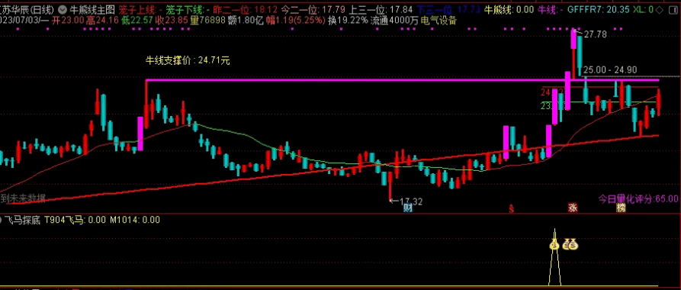This screenshot has height=290, width=681.
Task: Click the 25.00 - 24.90 price range label
Action: pos(610,70)
